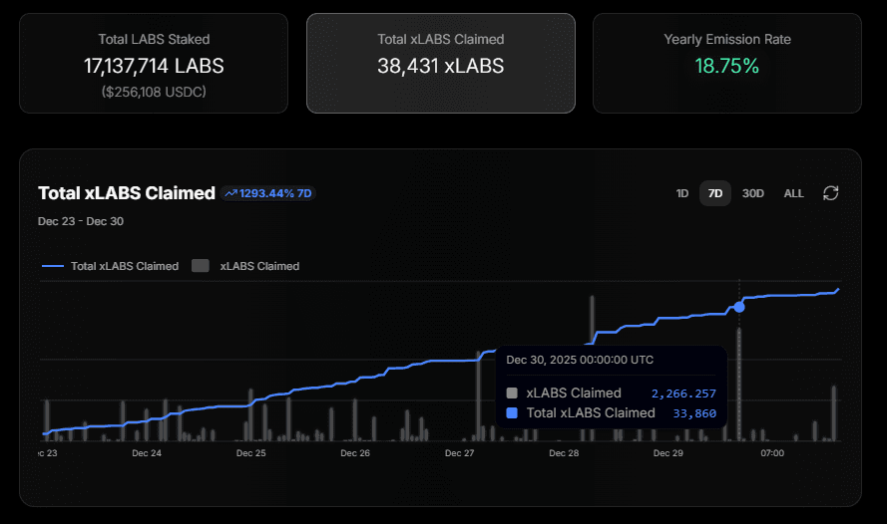Open the Total LABS Staked card
The width and height of the screenshot is (887, 524).
coord(154,63)
